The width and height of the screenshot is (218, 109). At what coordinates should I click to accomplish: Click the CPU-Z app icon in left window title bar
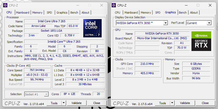(5, 5)
